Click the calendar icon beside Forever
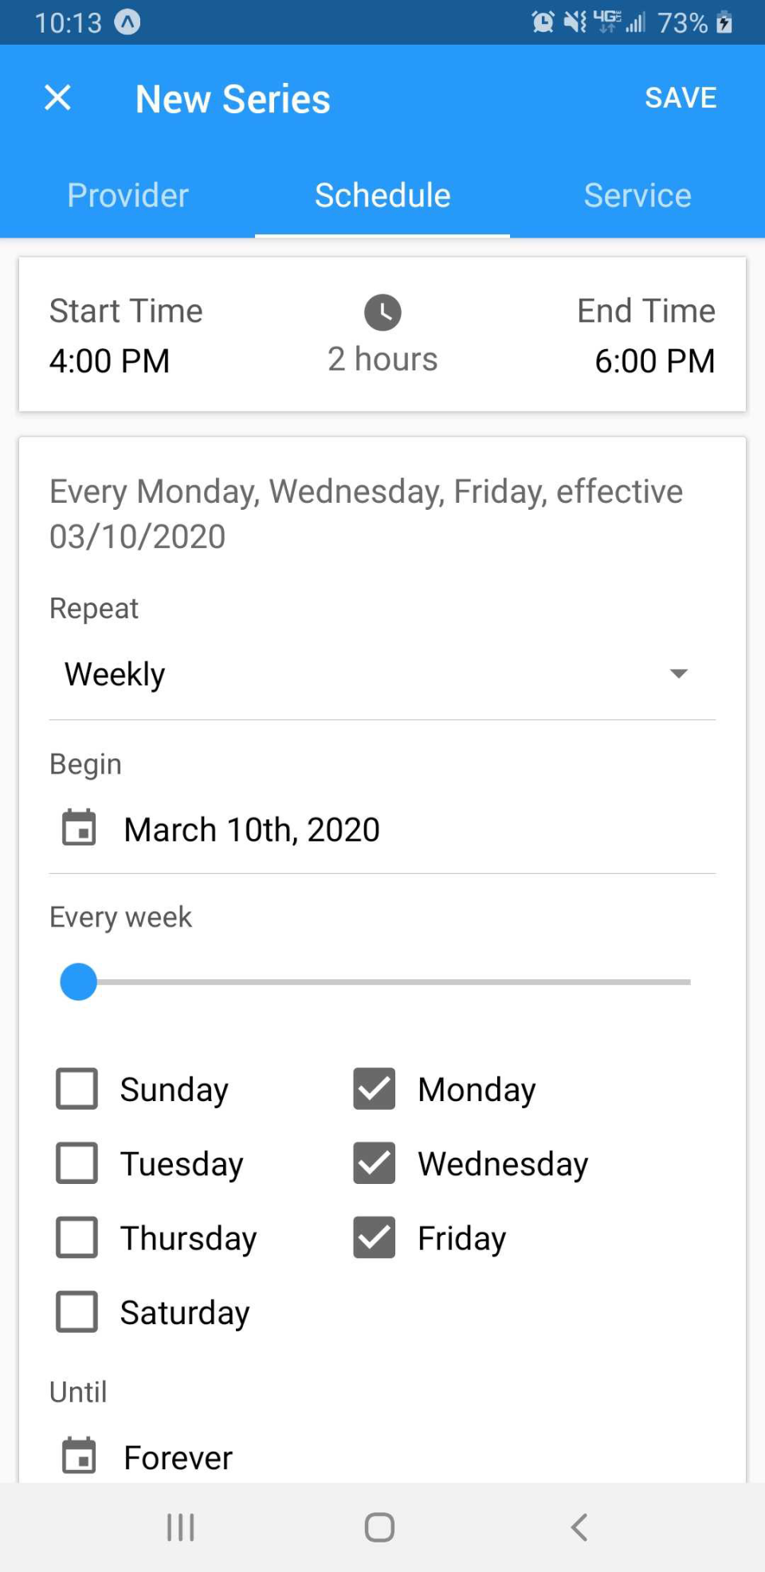 78,1456
